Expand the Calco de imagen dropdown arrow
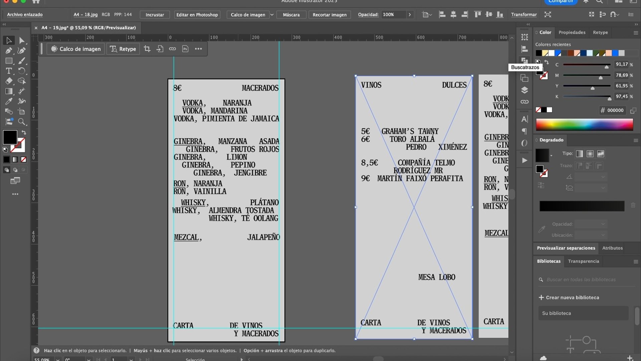641x361 pixels. 272,15
